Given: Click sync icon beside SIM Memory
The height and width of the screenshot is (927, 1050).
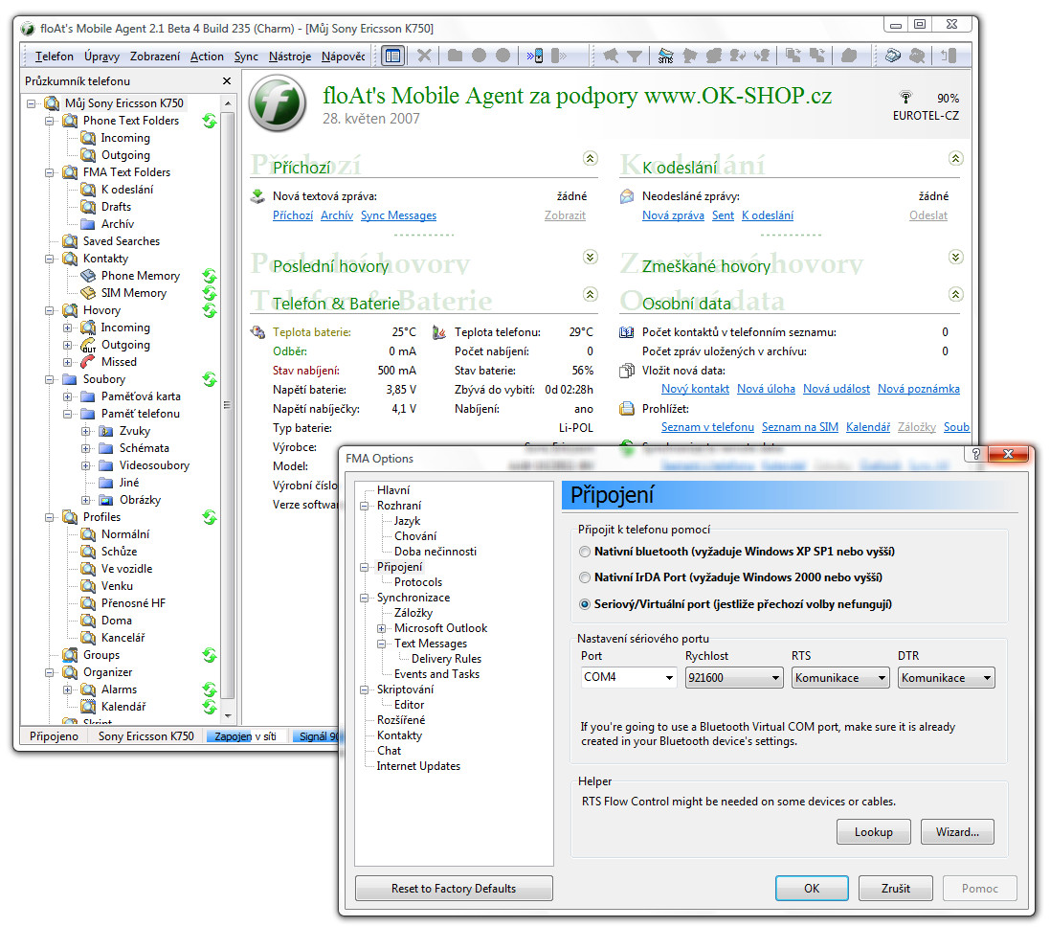Looking at the screenshot, I should click(210, 293).
